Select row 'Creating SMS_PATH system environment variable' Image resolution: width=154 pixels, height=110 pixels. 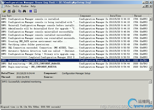tap(75, 41)
